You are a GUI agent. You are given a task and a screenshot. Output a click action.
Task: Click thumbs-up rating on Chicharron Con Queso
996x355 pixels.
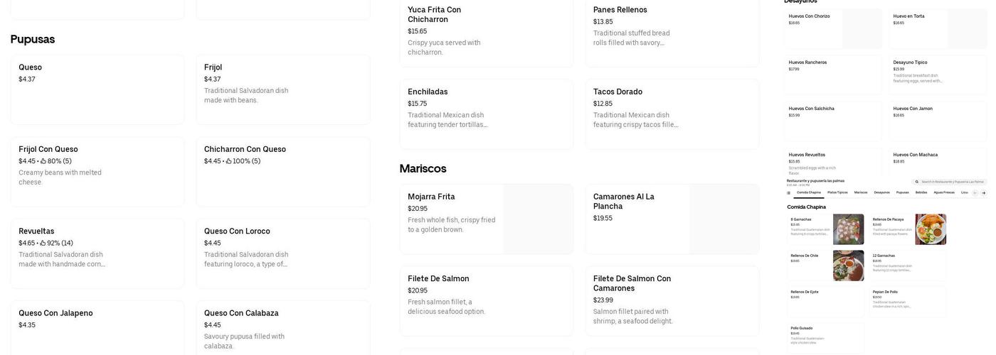click(229, 161)
